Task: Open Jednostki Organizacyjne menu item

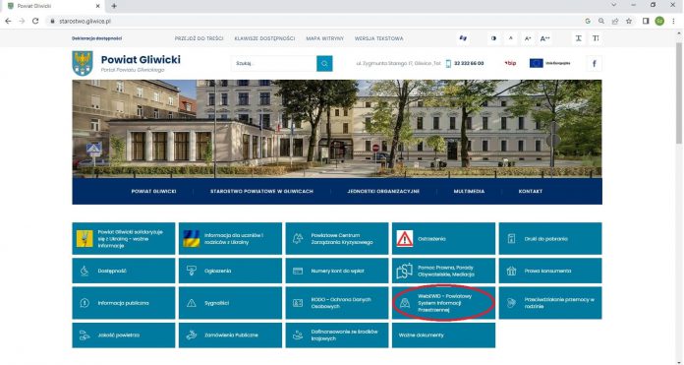Action: 383,191
